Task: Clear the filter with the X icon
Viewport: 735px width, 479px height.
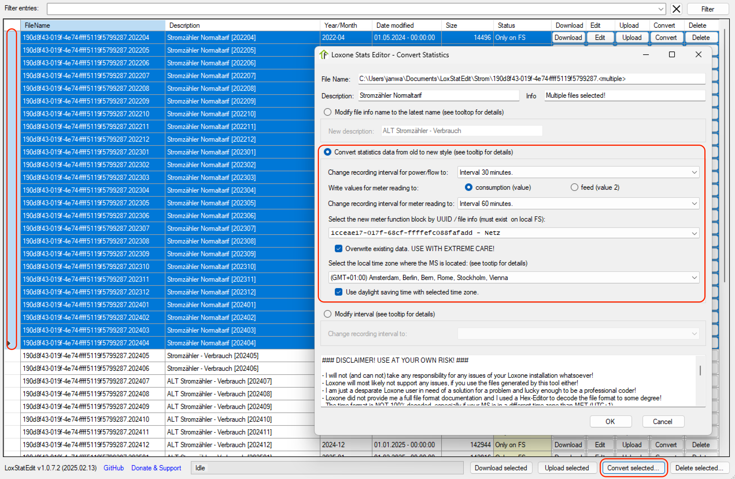Action: pos(676,9)
